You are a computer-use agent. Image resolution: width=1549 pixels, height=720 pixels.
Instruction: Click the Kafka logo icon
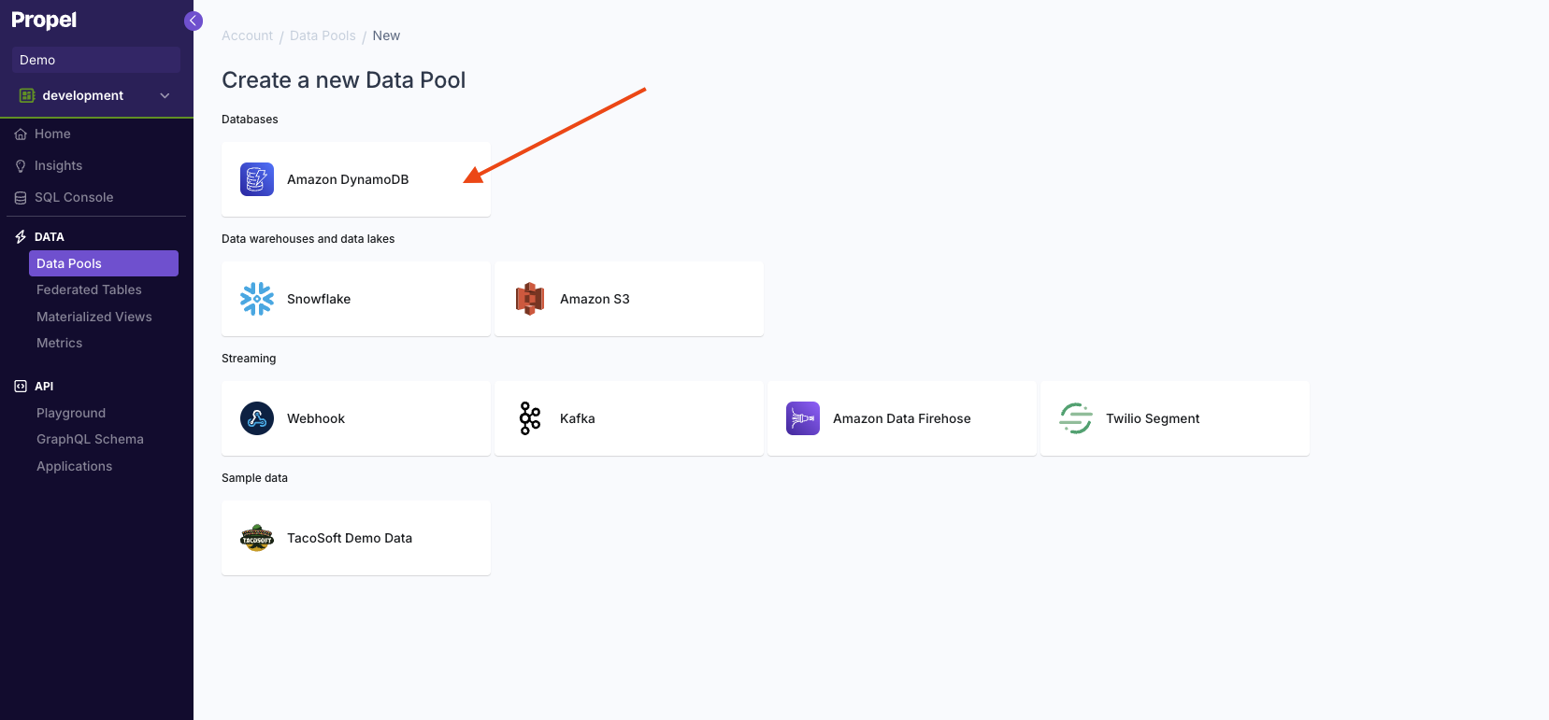click(530, 418)
